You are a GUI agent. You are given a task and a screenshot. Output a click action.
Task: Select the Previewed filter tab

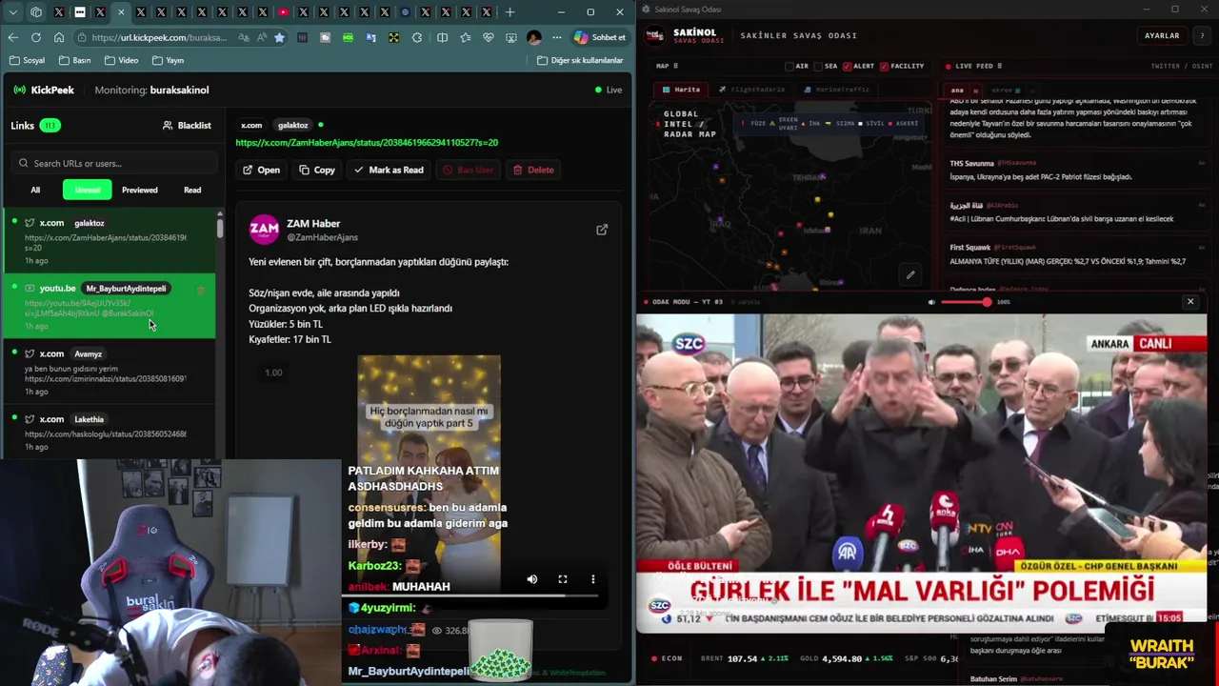coord(140,190)
